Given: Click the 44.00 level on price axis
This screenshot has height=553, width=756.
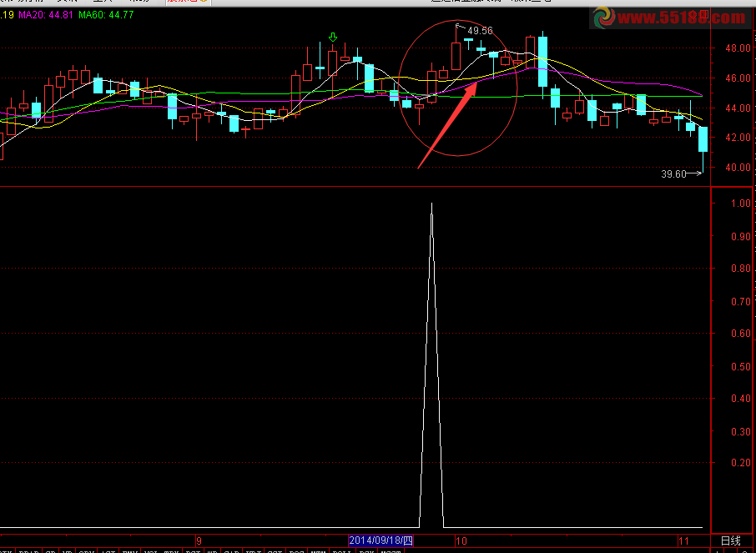Looking at the screenshot, I should coord(736,108).
